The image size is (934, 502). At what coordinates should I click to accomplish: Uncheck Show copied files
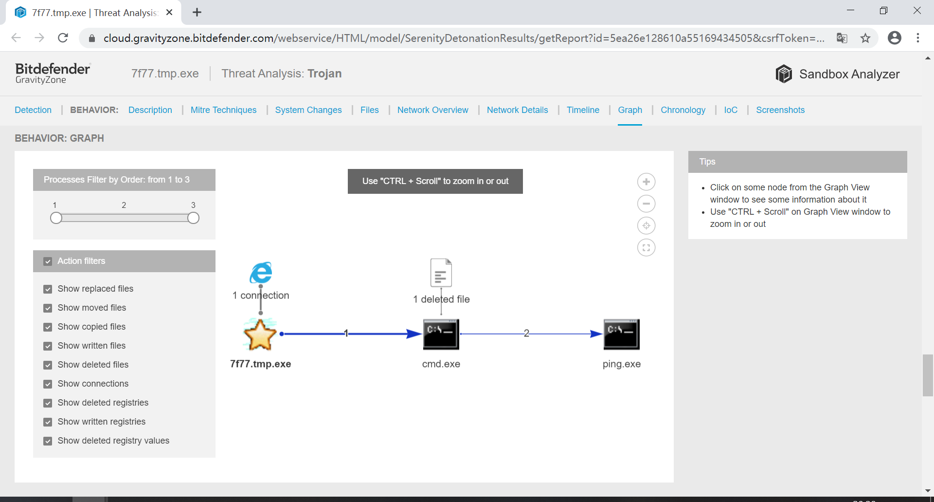click(48, 327)
